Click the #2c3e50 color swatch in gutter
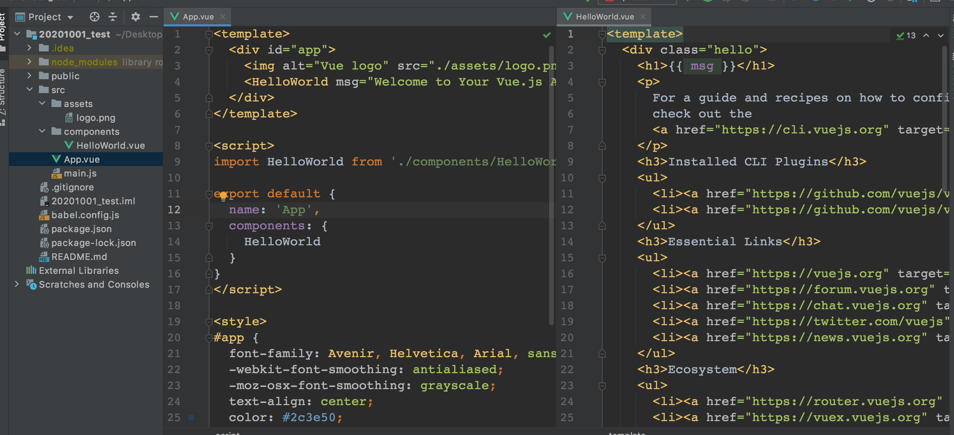 coord(191,417)
